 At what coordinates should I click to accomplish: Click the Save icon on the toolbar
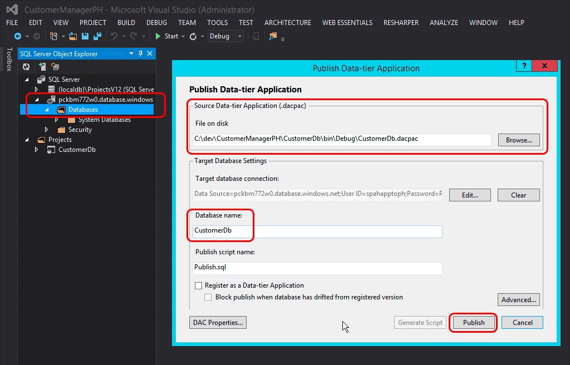pyautogui.click(x=85, y=36)
